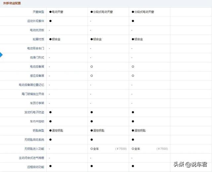Image resolution: width=212 pixels, height=172 pixels.
Task: Select the 车内中控锁 row label
Action: click(x=37, y=121)
